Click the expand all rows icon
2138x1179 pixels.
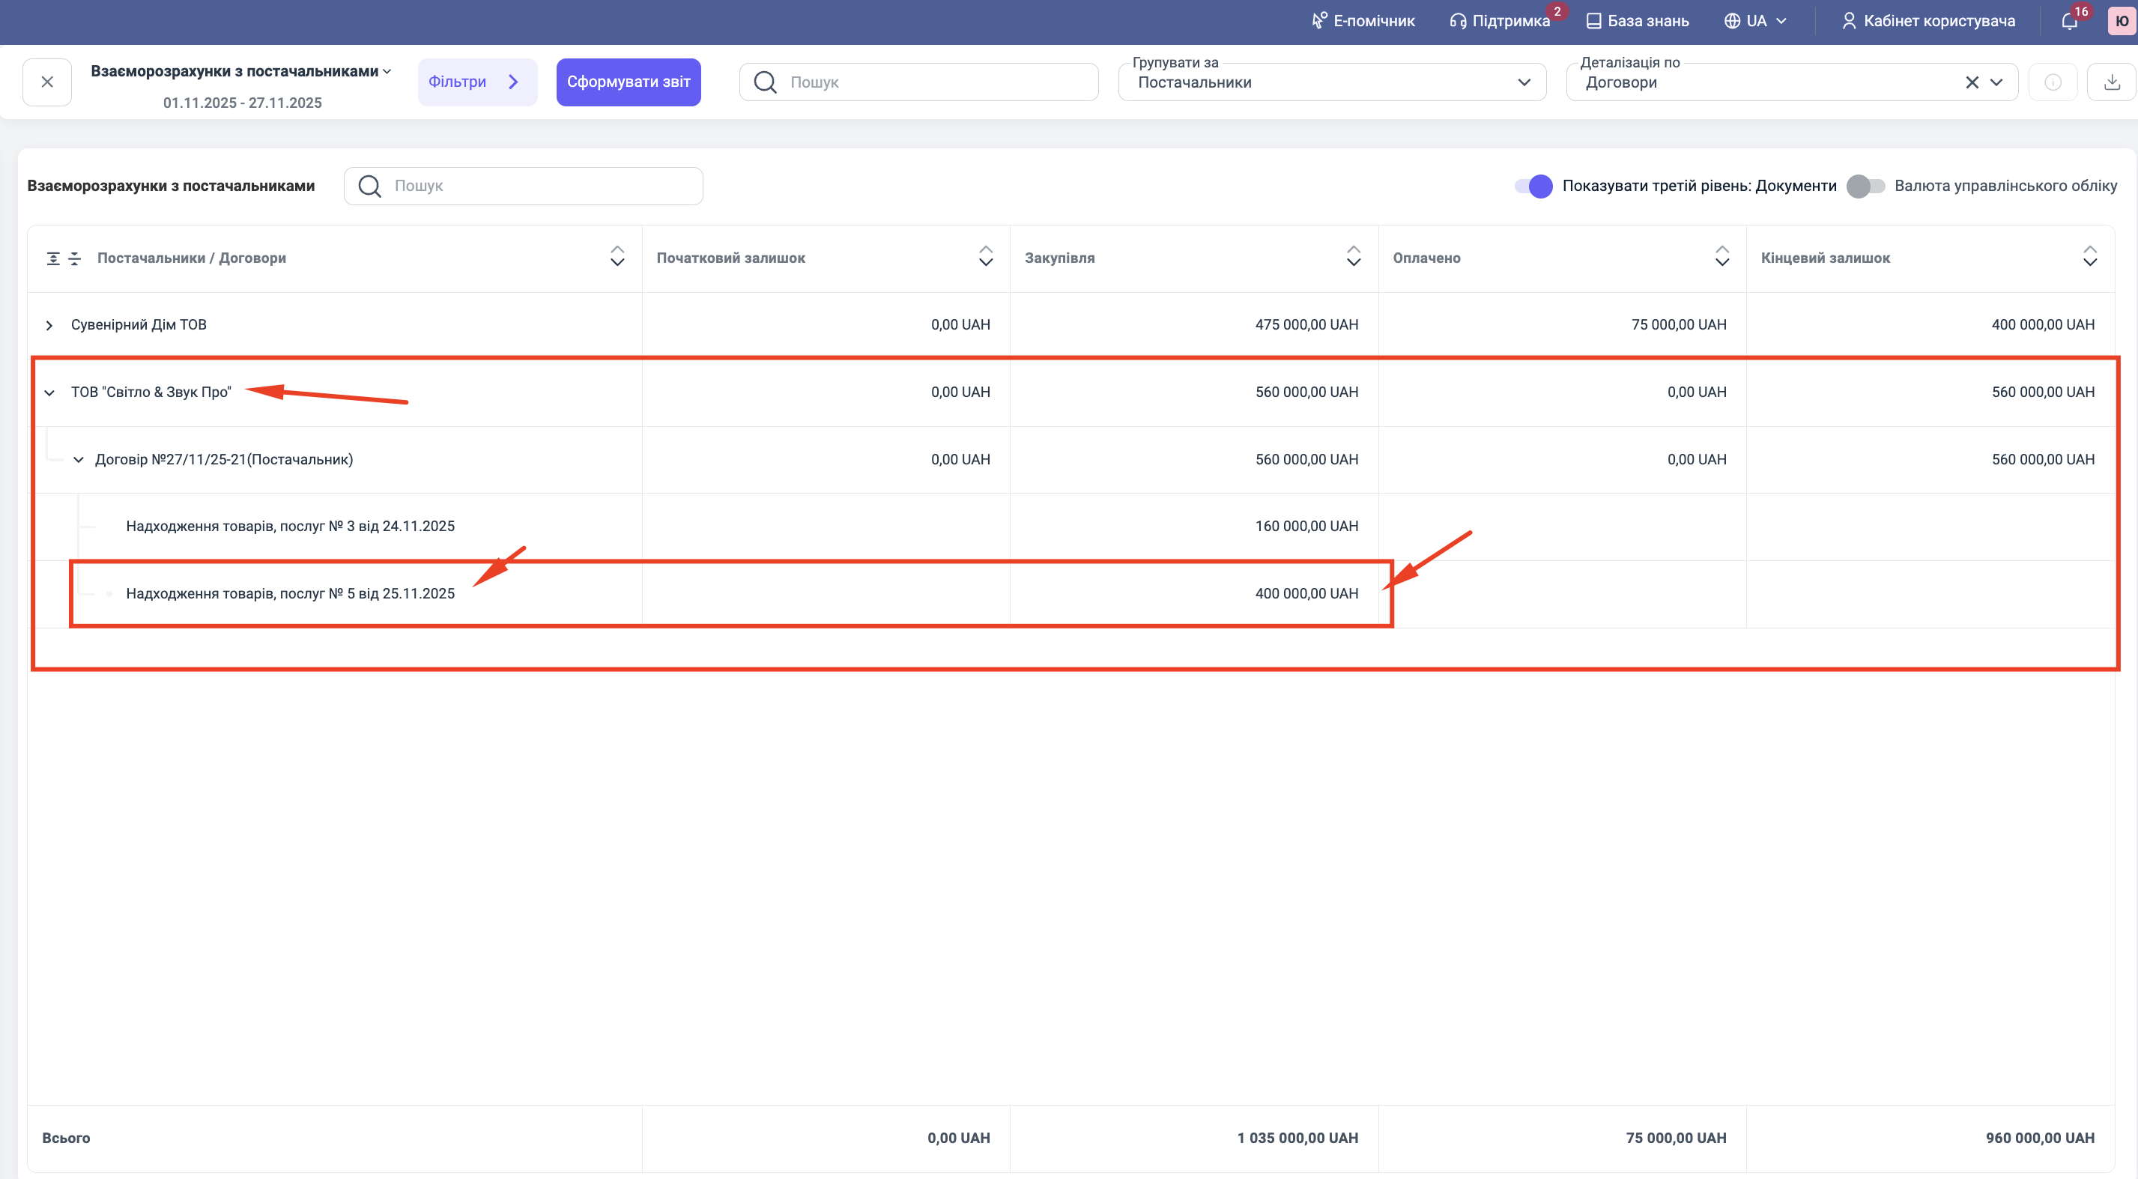click(x=53, y=259)
